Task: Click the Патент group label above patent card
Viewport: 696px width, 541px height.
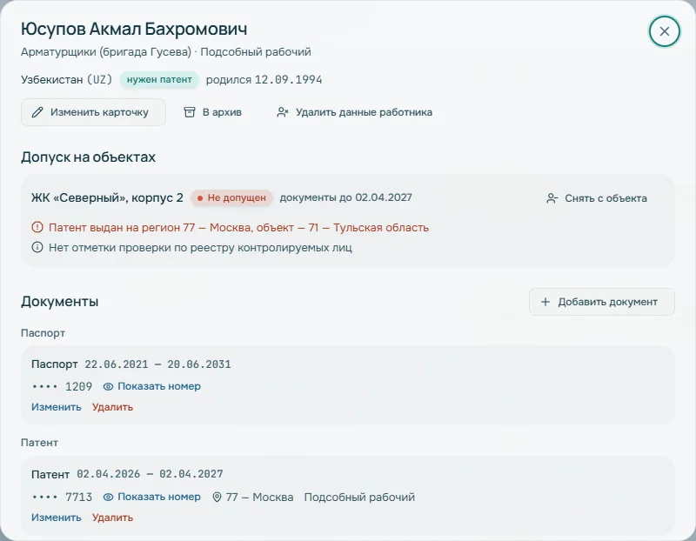Action: click(x=39, y=443)
